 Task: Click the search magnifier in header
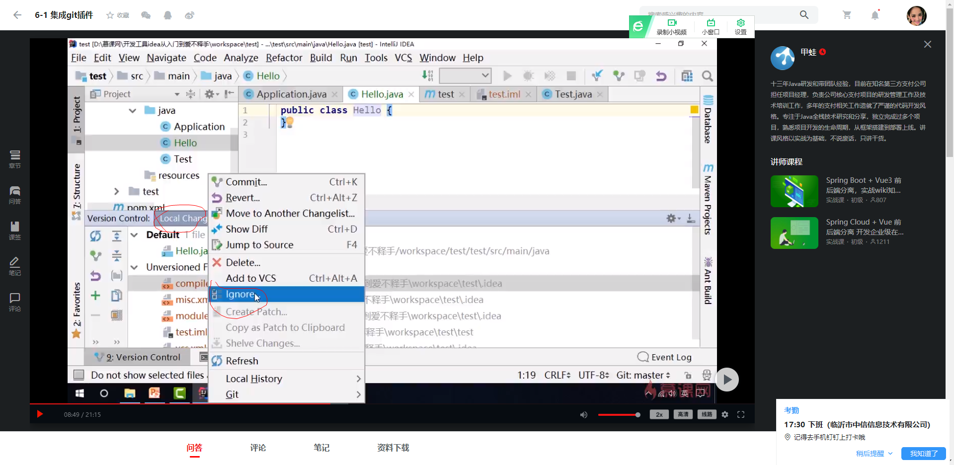point(804,15)
